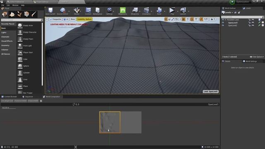Open the Perspective view mode dropdown
Image resolution: width=265 pixels, height=149 pixels.
55,19
